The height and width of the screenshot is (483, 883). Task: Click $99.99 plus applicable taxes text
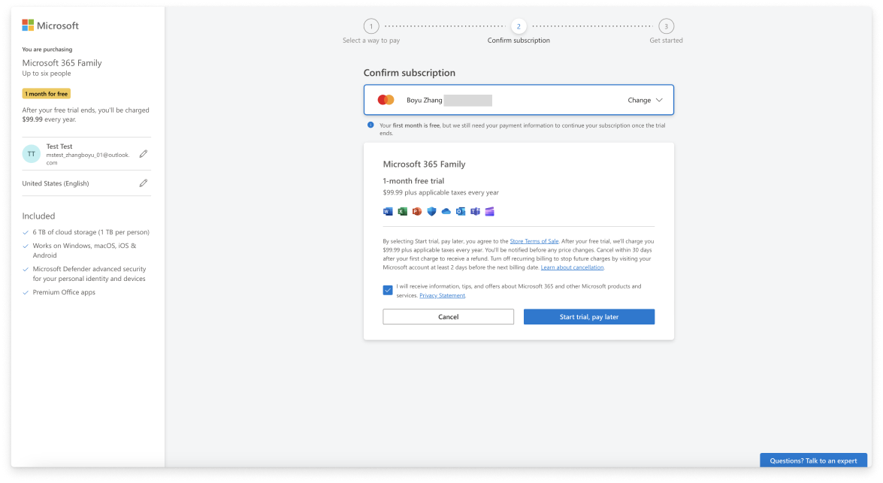(441, 192)
